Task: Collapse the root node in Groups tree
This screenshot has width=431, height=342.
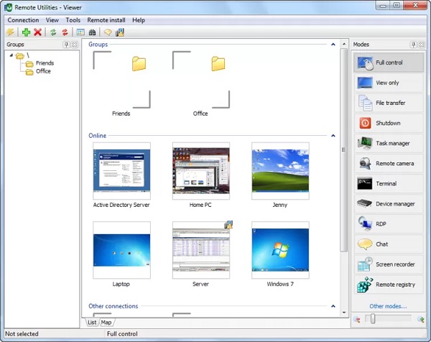Action: point(11,55)
